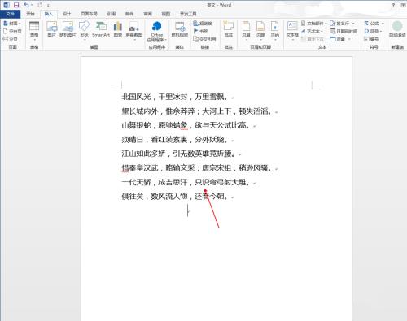407x321 pixels.
Task: Switch to the Page Layout tab
Action: click(x=89, y=14)
